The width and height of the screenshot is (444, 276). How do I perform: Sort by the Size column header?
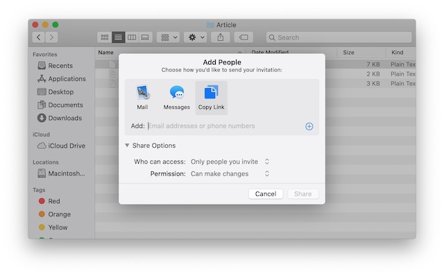coord(348,53)
